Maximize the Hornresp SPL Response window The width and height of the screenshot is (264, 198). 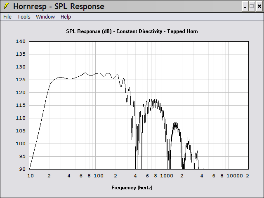(x=252, y=7)
